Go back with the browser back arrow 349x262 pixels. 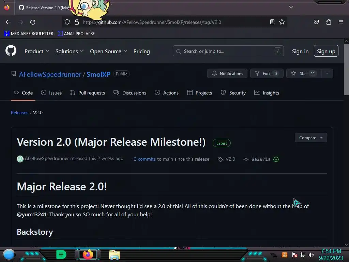click(x=8, y=22)
